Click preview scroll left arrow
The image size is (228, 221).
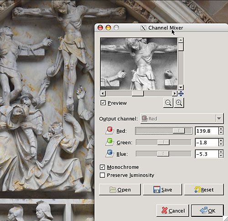(103, 93)
